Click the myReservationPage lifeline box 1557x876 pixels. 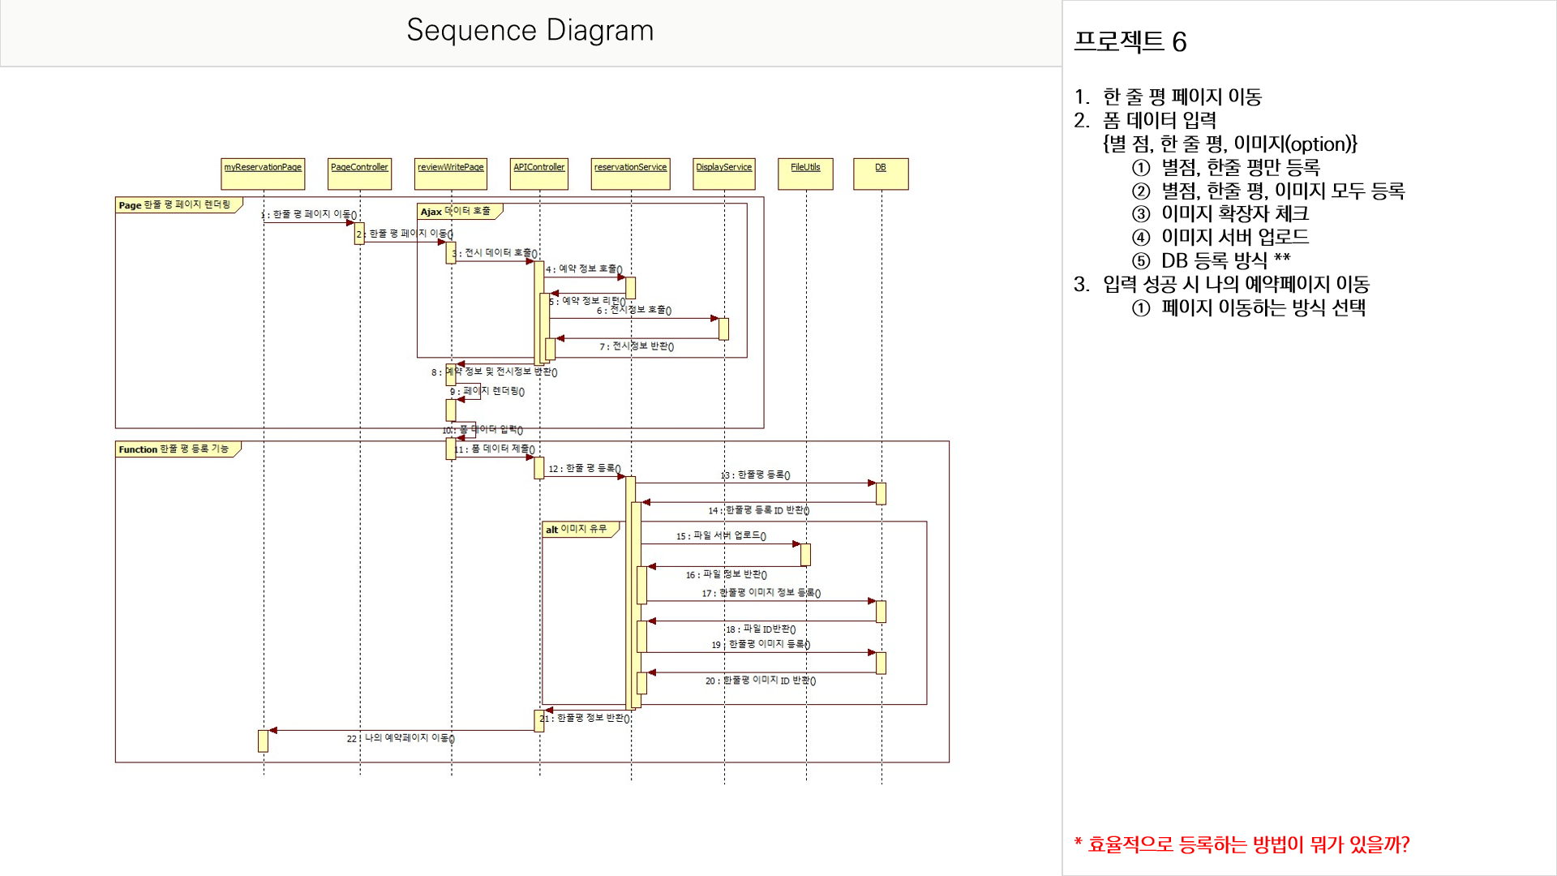pyautogui.click(x=263, y=173)
